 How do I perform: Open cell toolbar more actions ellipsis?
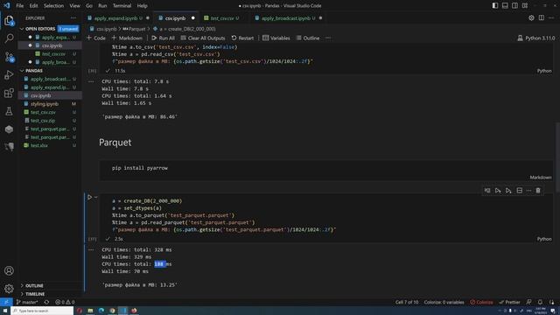528,191
